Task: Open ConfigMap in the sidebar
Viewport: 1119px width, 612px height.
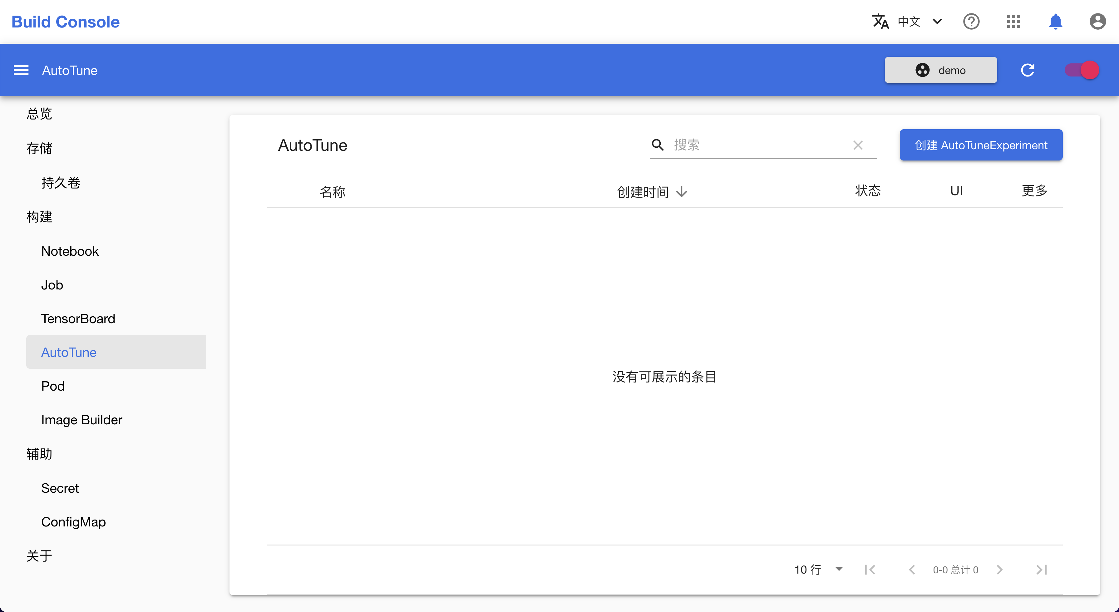Action: click(x=73, y=522)
